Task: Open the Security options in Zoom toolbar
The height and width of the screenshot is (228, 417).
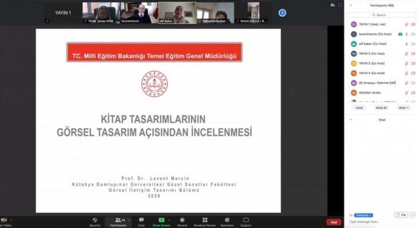Action: click(x=95, y=222)
